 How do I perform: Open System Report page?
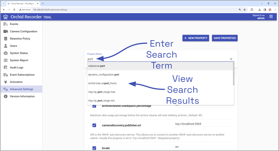pyautogui.click(x=19, y=60)
